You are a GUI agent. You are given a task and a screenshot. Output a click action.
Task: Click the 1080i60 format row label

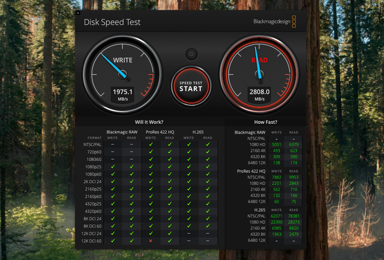tap(94, 159)
